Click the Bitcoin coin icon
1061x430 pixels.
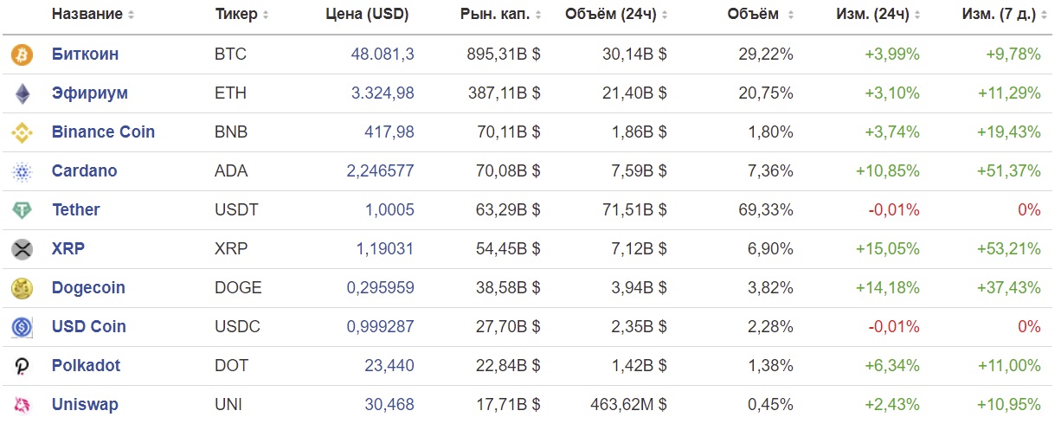[21, 55]
